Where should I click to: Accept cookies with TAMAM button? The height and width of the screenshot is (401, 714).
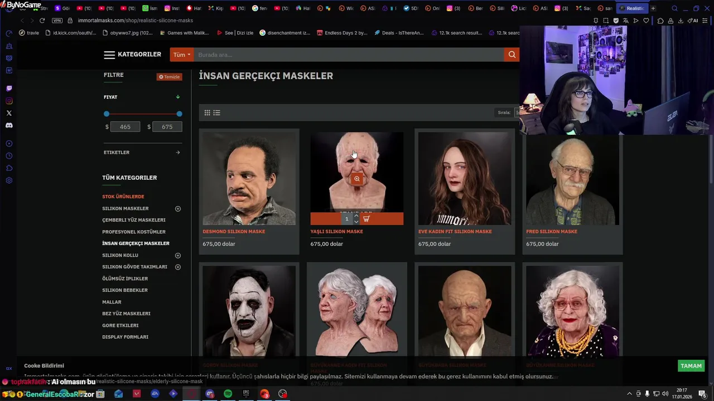691,366
